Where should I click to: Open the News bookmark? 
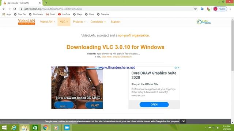click(x=90, y=14)
